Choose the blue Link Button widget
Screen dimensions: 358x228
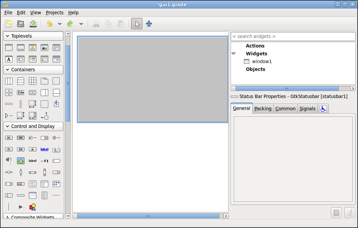point(44,149)
